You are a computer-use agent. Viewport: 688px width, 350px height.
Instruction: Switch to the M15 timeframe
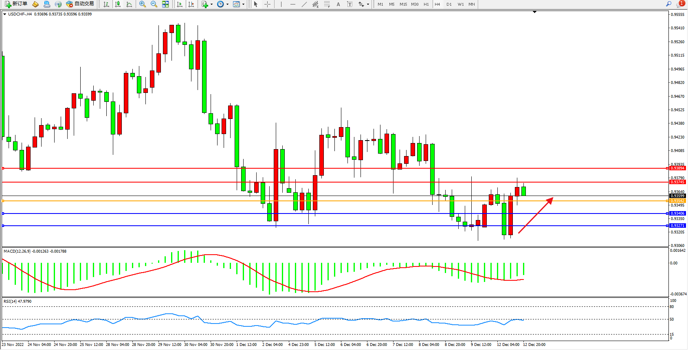click(x=403, y=4)
